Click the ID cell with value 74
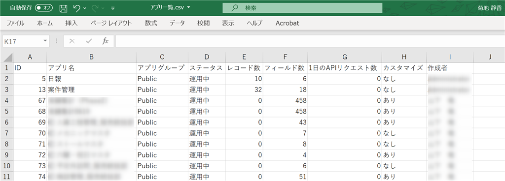This screenshot has width=505, height=181. (x=30, y=177)
